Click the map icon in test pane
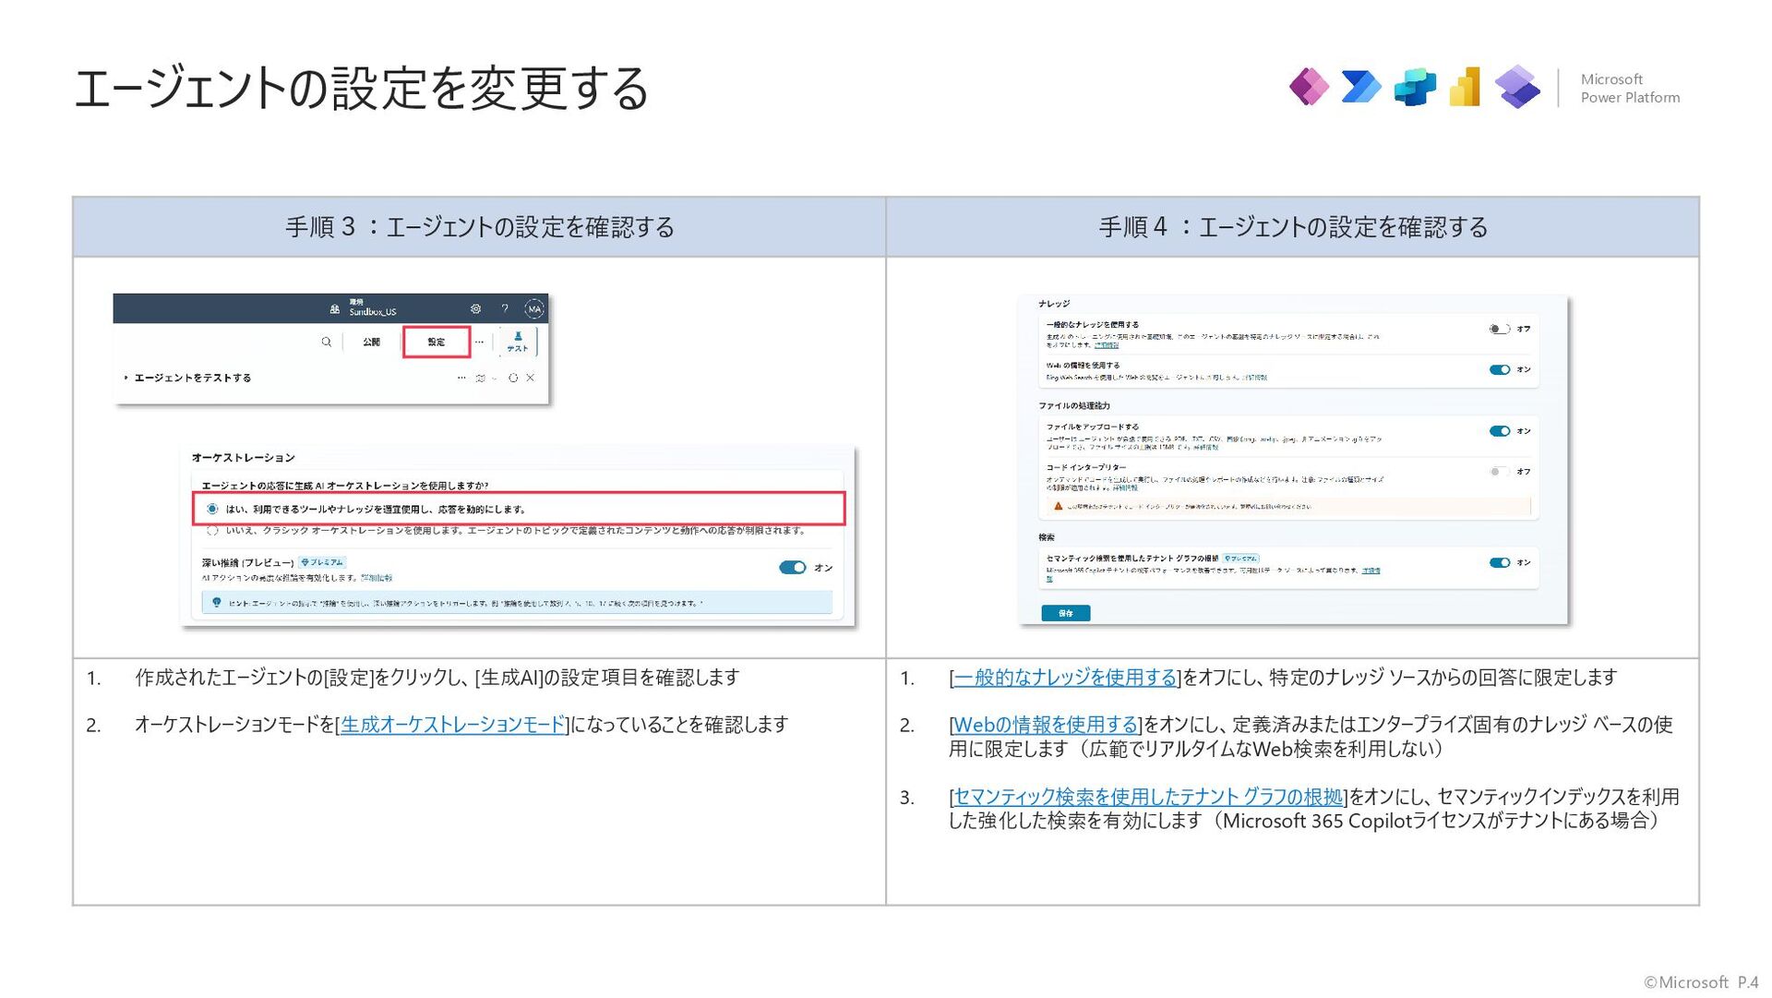This screenshot has width=1772, height=998. pos(480,378)
